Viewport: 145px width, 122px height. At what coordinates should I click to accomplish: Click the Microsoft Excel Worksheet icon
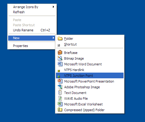pos(60,104)
